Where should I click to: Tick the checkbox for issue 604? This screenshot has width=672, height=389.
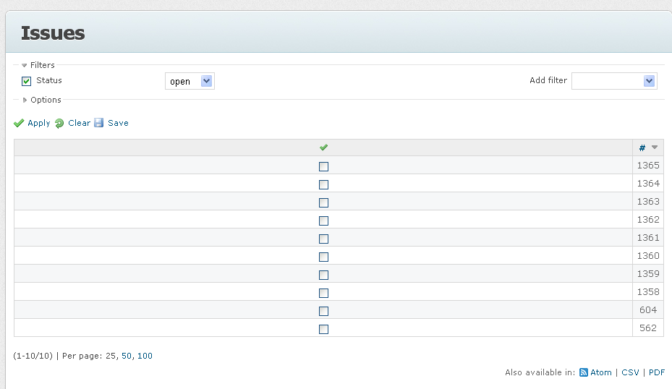(x=323, y=311)
